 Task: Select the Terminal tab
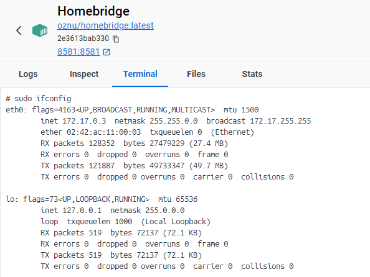[140, 74]
